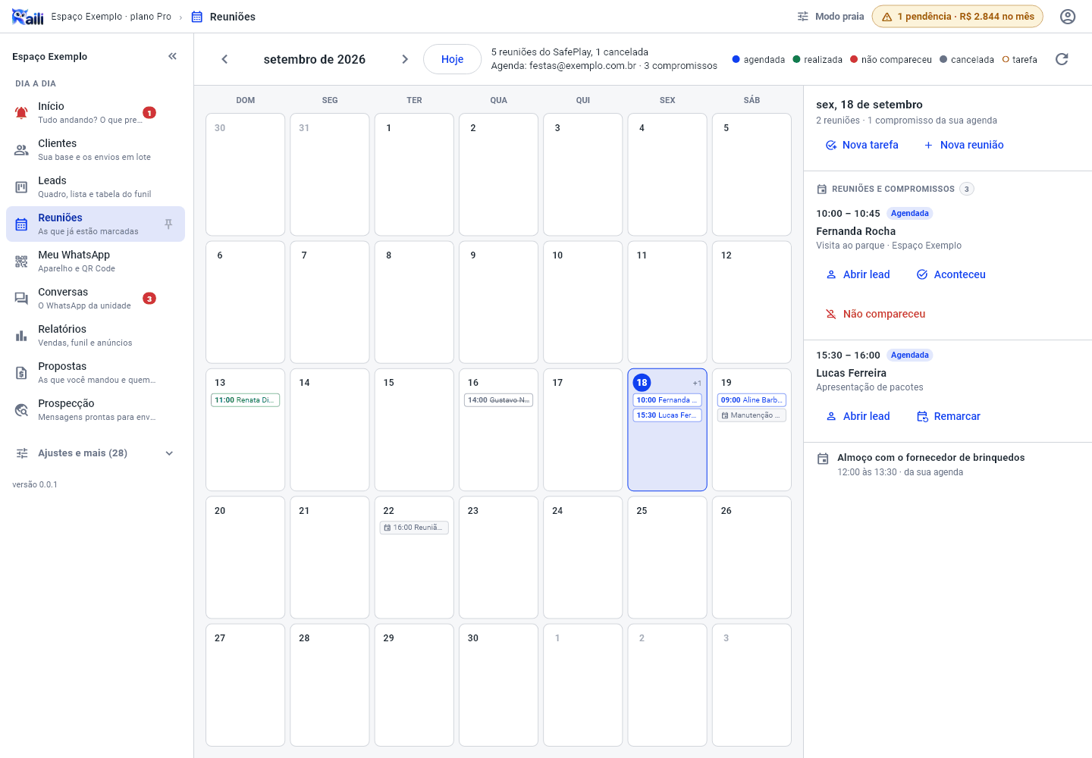Click the warning triangle in pendência badge
This screenshot has width=1092, height=758.
pos(886,17)
